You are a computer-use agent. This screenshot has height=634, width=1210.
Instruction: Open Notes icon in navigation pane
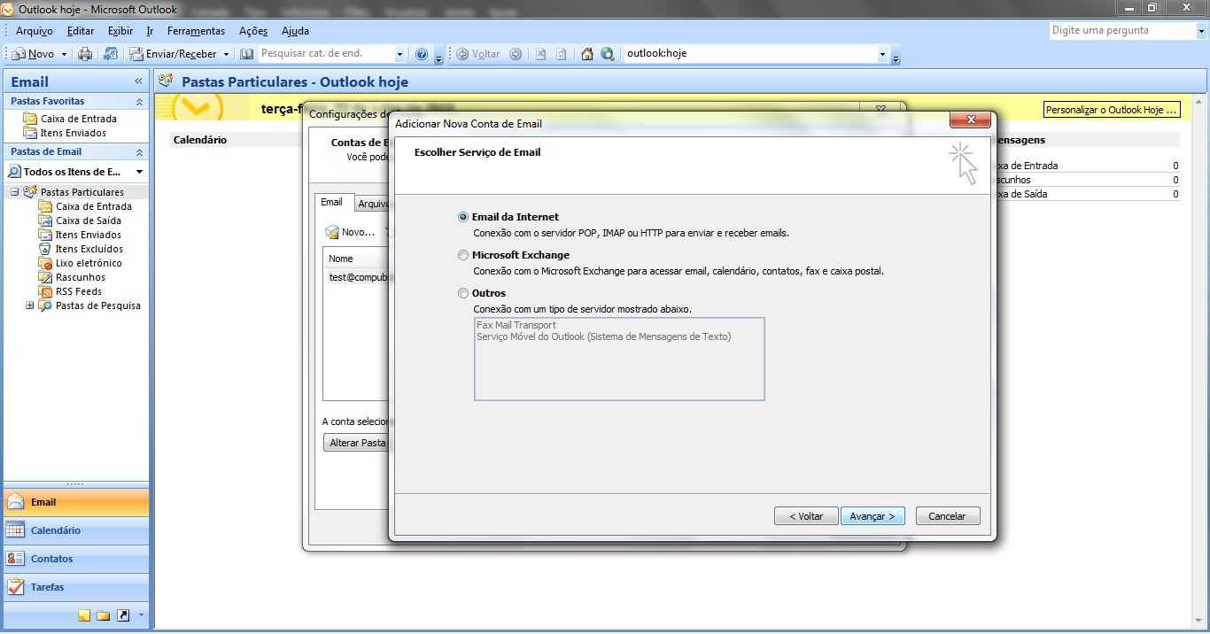[84, 615]
